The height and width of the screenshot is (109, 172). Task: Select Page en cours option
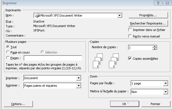pyautogui.click(x=8, y=52)
